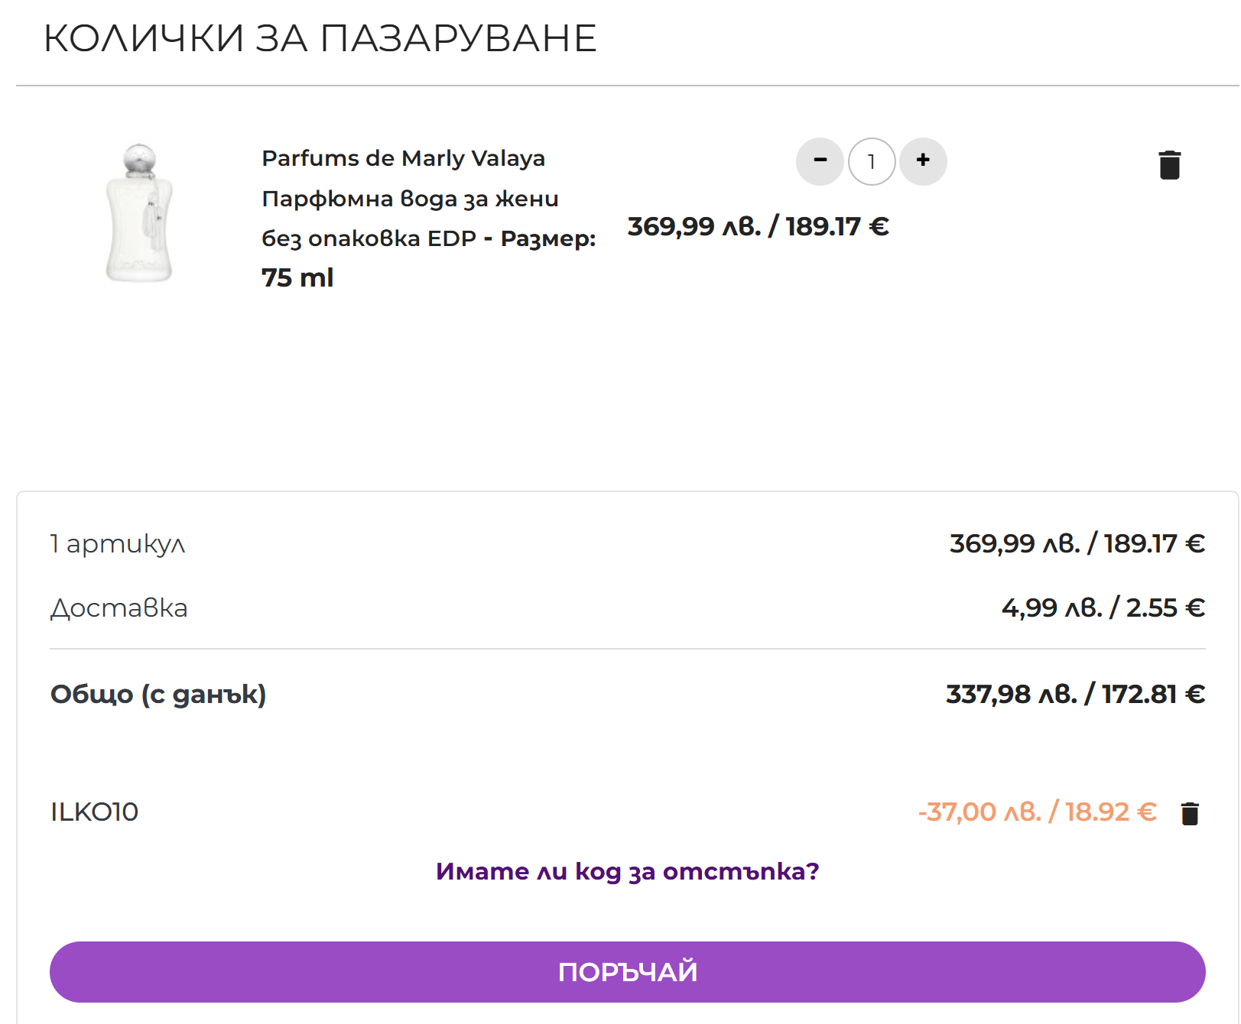Click the product row price beside the perfume
The width and height of the screenshot is (1241, 1024).
click(758, 226)
